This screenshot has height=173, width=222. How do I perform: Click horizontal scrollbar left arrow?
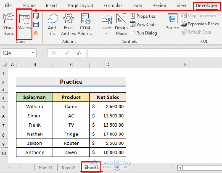pos(180,168)
